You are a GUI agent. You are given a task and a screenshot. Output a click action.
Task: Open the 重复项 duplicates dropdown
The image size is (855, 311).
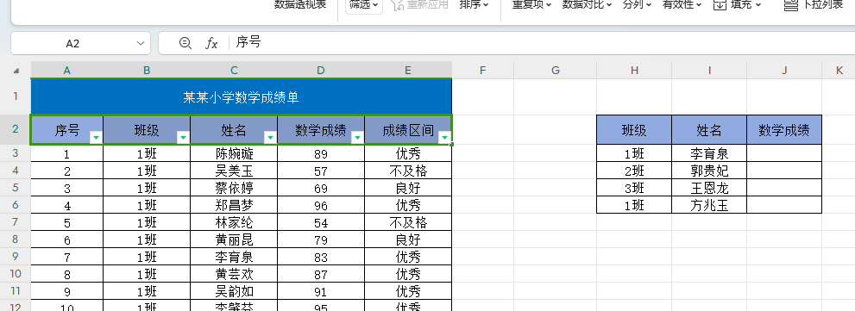click(531, 4)
